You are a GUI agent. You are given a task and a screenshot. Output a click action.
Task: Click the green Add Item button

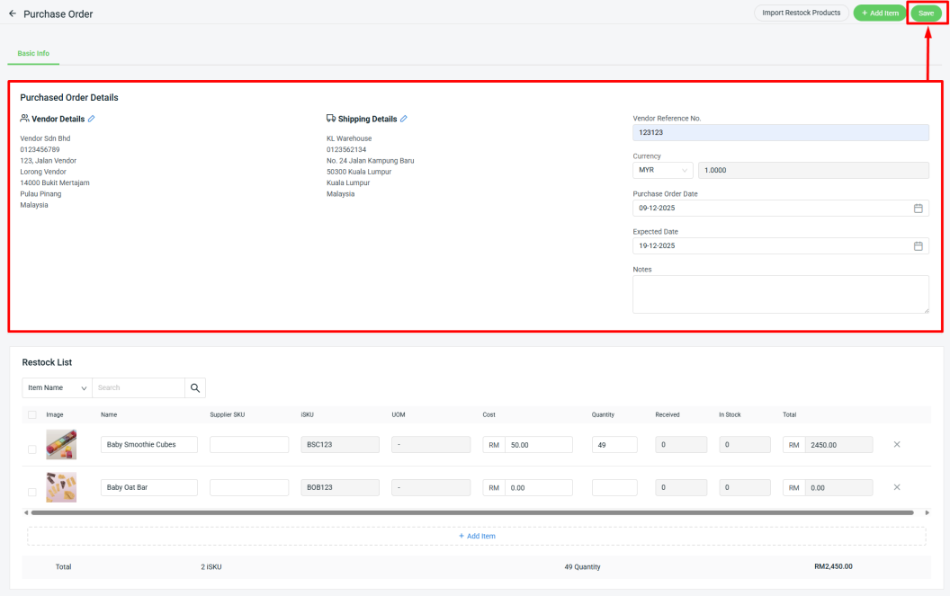(x=879, y=13)
